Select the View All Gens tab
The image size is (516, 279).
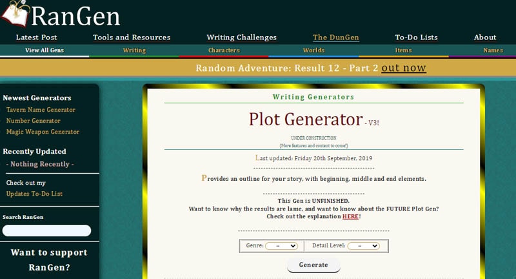[x=45, y=50]
